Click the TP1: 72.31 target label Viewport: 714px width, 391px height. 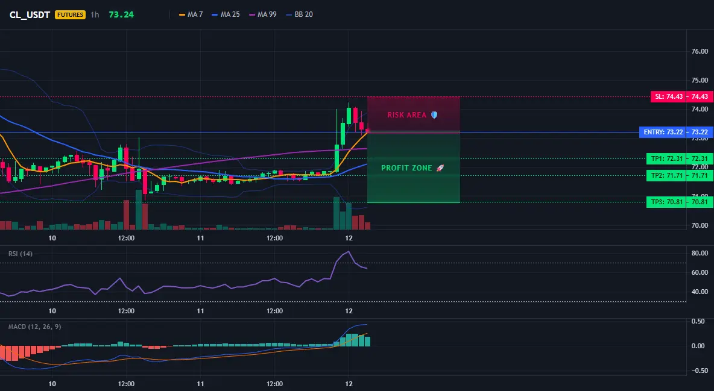coord(666,159)
